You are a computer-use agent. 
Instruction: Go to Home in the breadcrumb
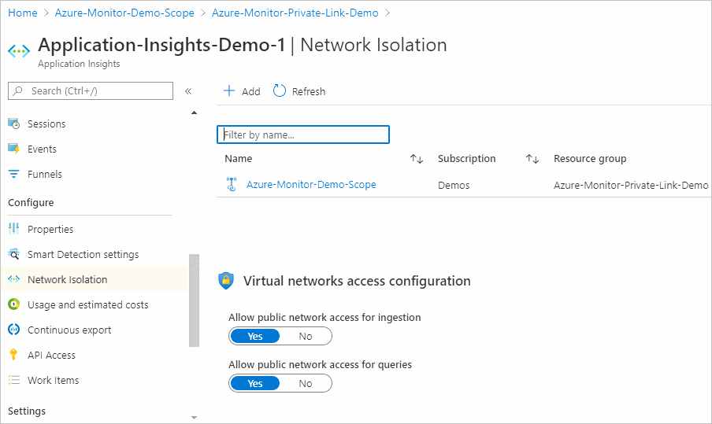coord(23,13)
